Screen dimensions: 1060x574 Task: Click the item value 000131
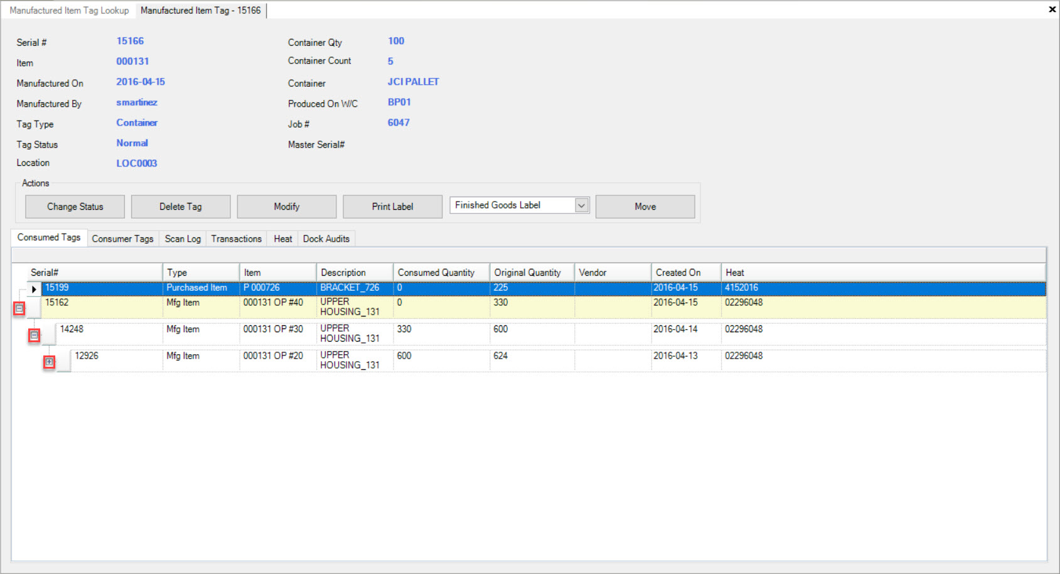pos(132,62)
